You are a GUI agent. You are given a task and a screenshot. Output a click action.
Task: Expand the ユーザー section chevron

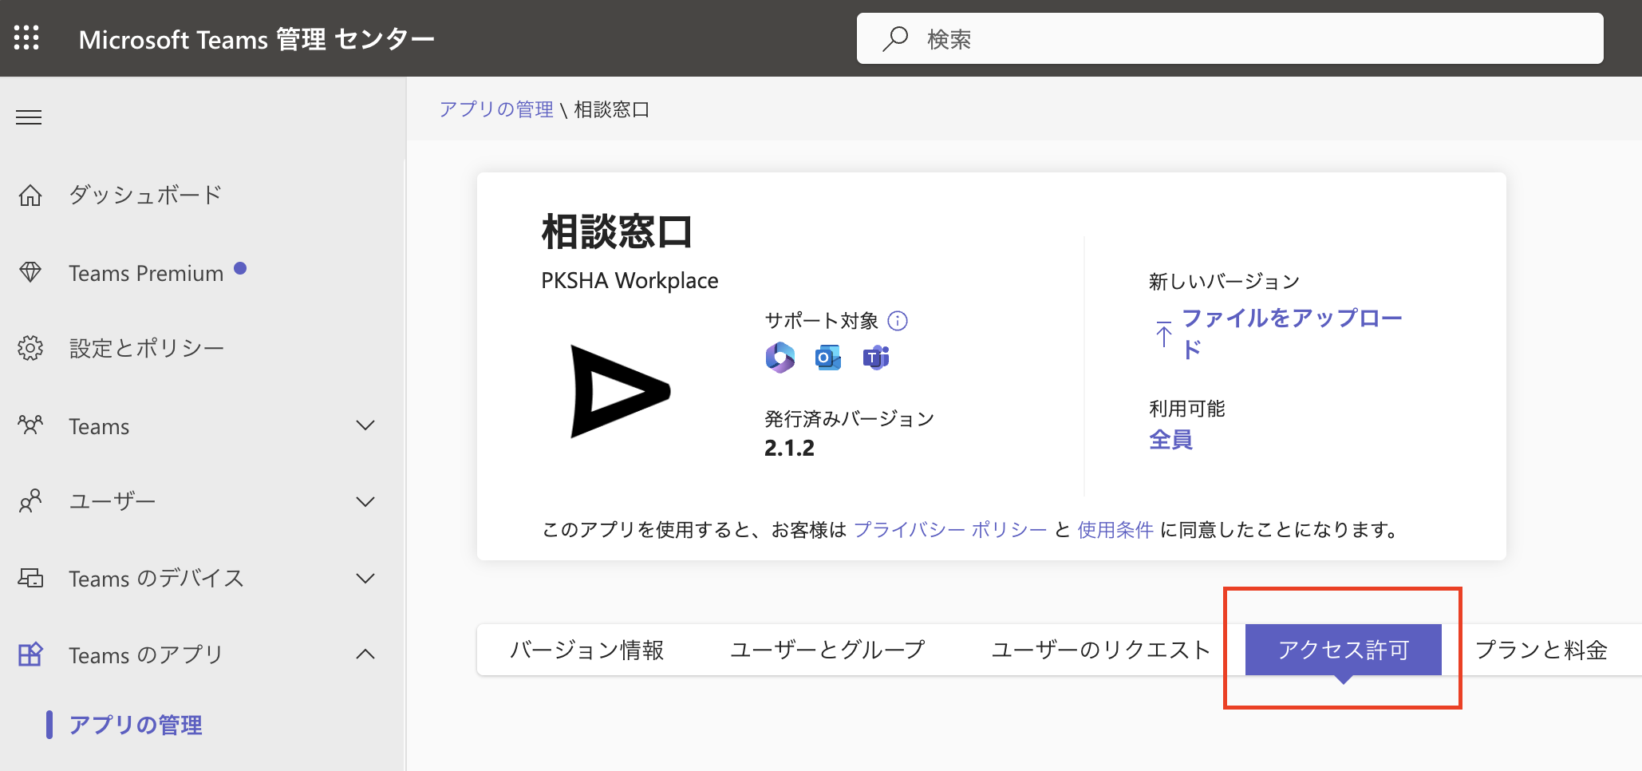click(365, 502)
